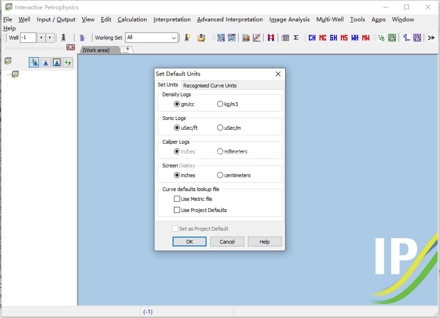Open the Tools menu
440x318 pixels.
(x=357, y=20)
